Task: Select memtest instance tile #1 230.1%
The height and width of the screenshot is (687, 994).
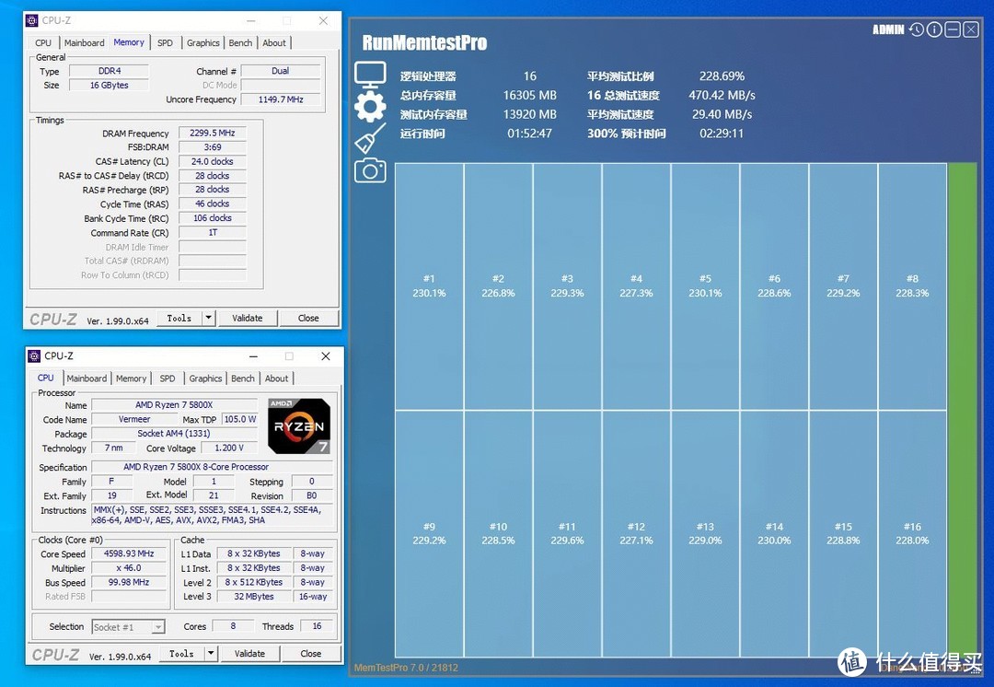Action: point(429,286)
